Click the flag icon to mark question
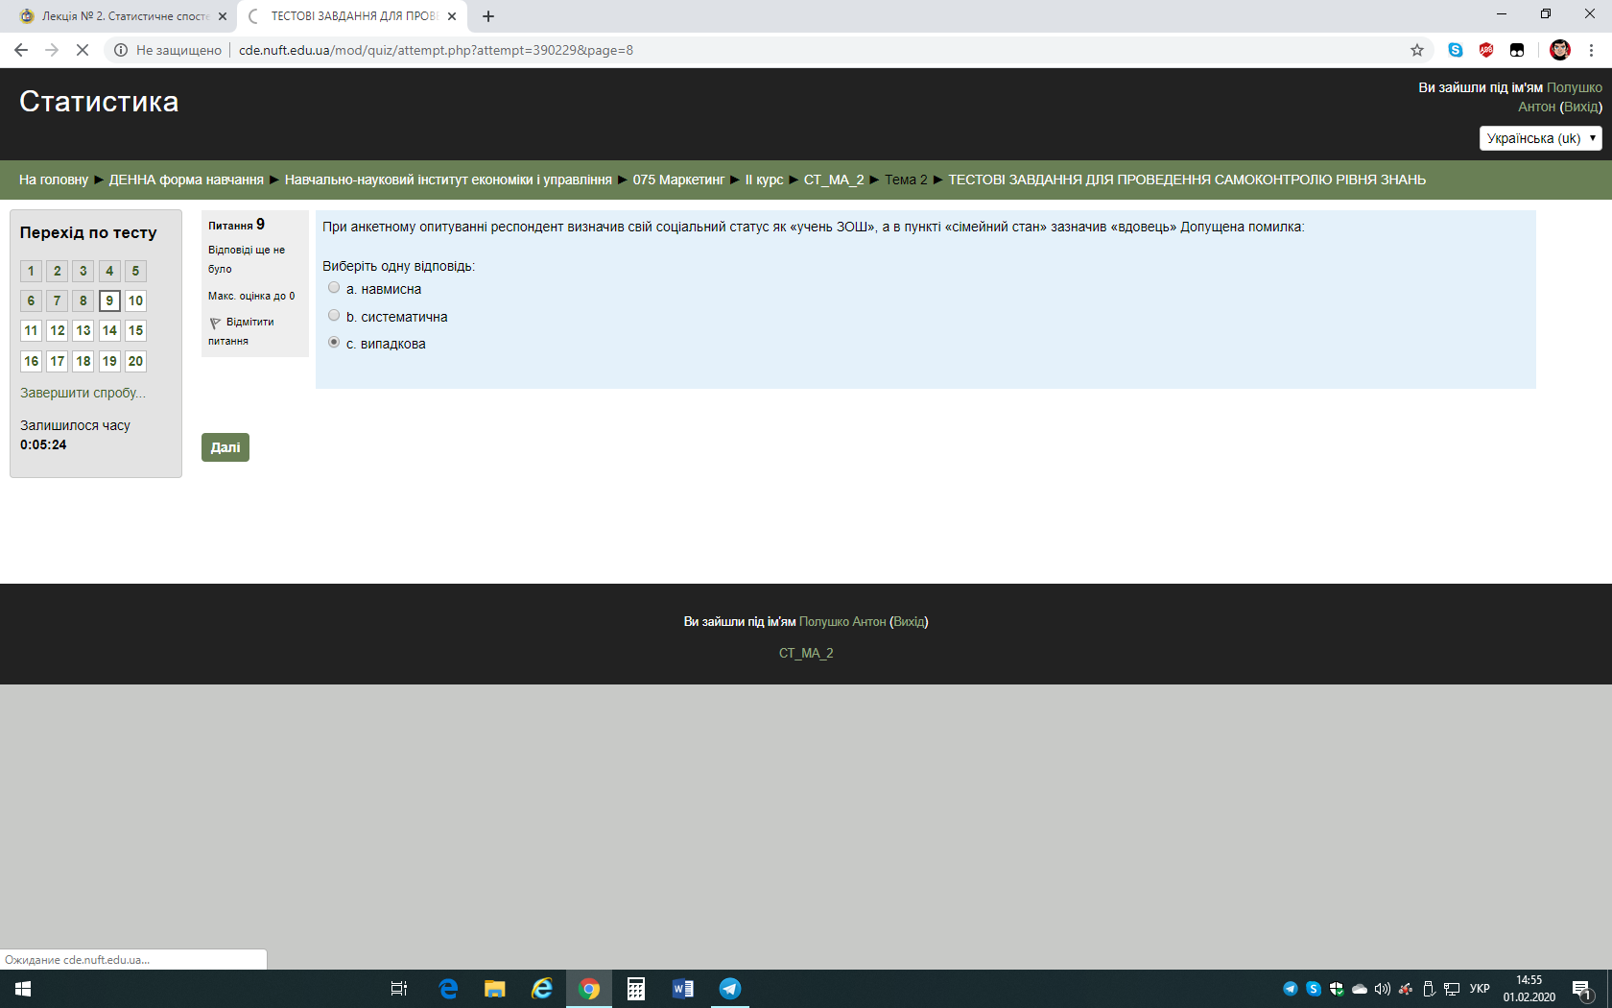The image size is (1612, 1008). click(x=215, y=324)
